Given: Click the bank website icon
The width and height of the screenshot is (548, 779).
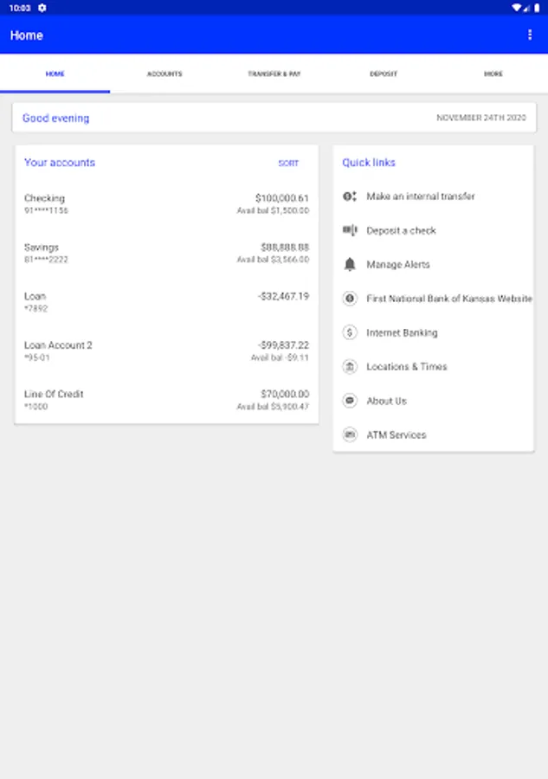Looking at the screenshot, I should click(350, 299).
